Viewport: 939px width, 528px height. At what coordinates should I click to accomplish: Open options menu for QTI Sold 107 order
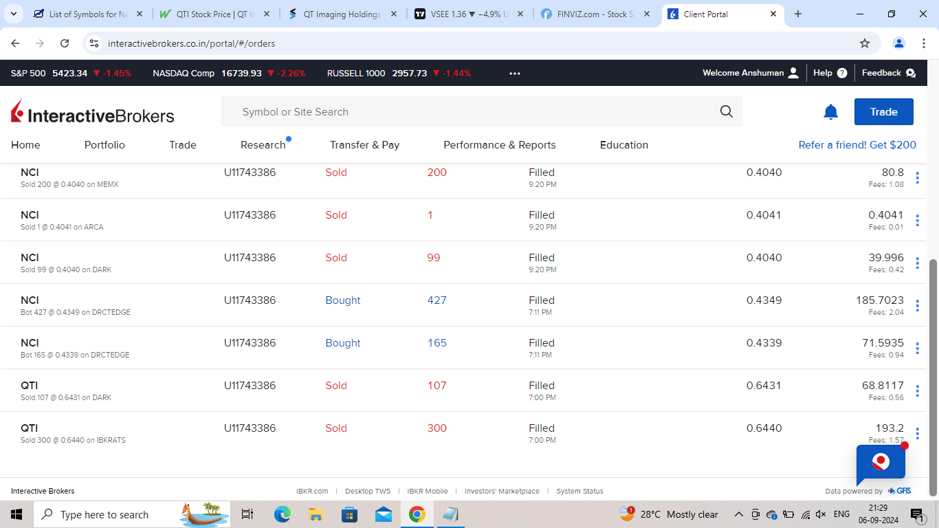click(x=918, y=391)
